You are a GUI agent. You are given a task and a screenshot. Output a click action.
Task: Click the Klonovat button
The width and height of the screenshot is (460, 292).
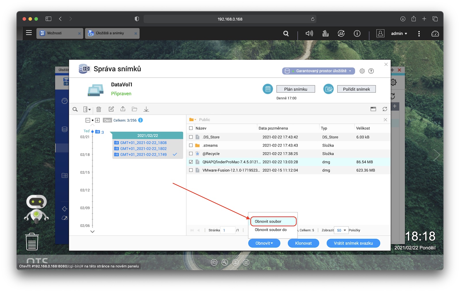click(x=303, y=243)
